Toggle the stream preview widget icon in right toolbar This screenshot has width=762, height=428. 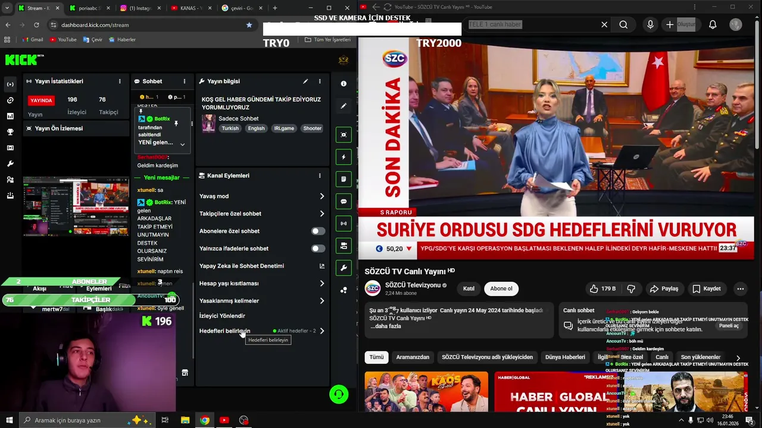pyautogui.click(x=343, y=135)
